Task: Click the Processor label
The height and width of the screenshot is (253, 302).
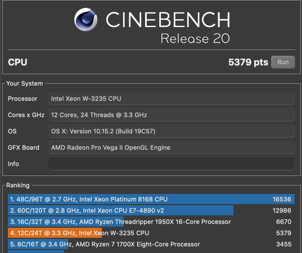Action: (22, 98)
